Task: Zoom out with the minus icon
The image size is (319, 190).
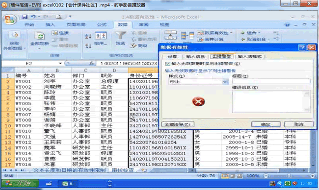Action: 266,176
